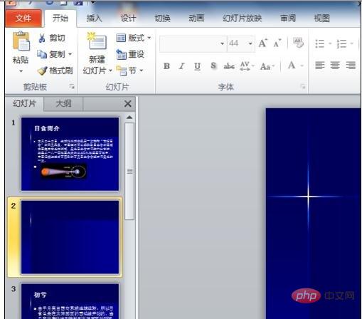Clear formatting with the eraser icon
The height and width of the screenshot is (319, 362).
(298, 43)
